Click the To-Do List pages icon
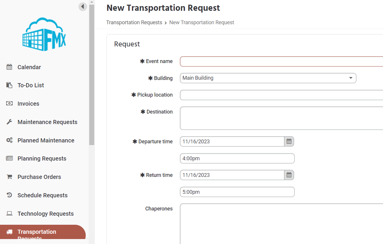This screenshot has width=383, height=244. pos(9,85)
